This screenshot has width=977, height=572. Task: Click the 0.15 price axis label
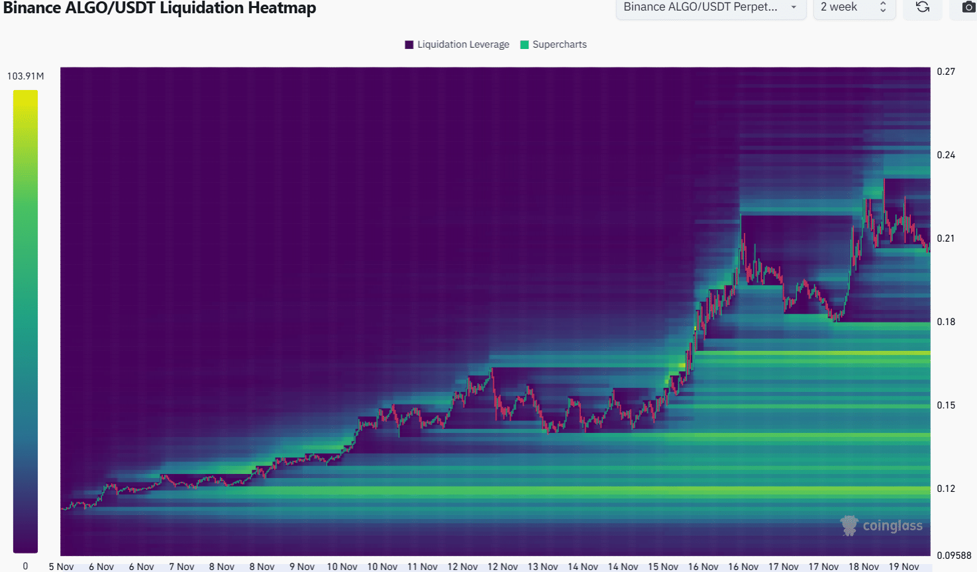[946, 405]
